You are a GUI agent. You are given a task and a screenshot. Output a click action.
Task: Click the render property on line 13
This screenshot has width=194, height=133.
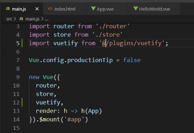46,111
